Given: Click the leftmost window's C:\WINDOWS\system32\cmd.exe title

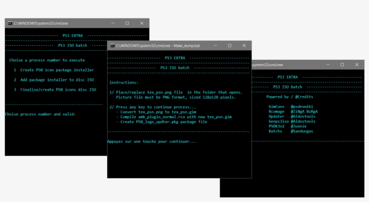Looking at the screenshot, I should [40, 23].
